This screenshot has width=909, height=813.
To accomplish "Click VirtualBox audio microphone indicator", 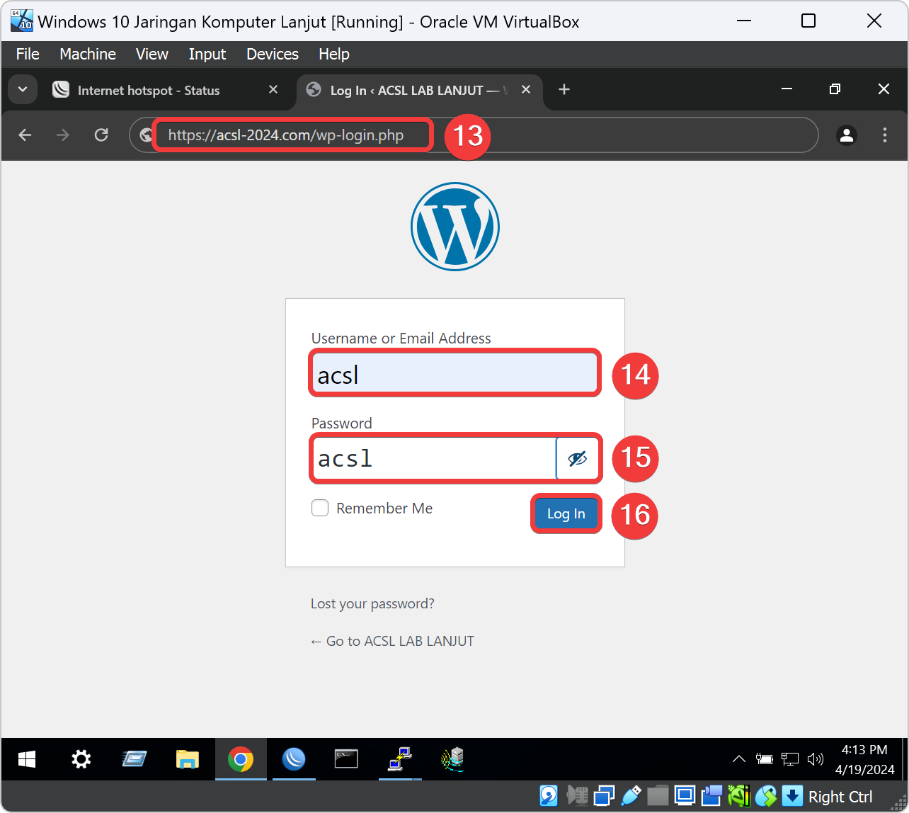I will point(578,796).
